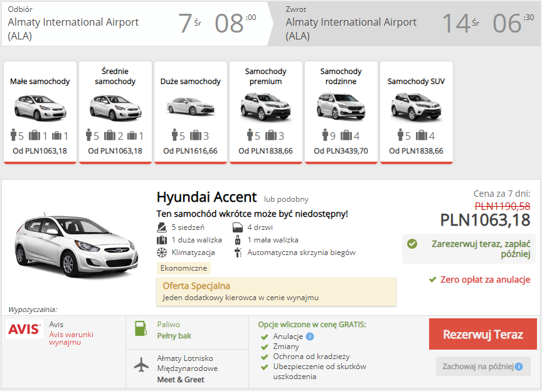Select the Średnie samochody category card

click(115, 112)
